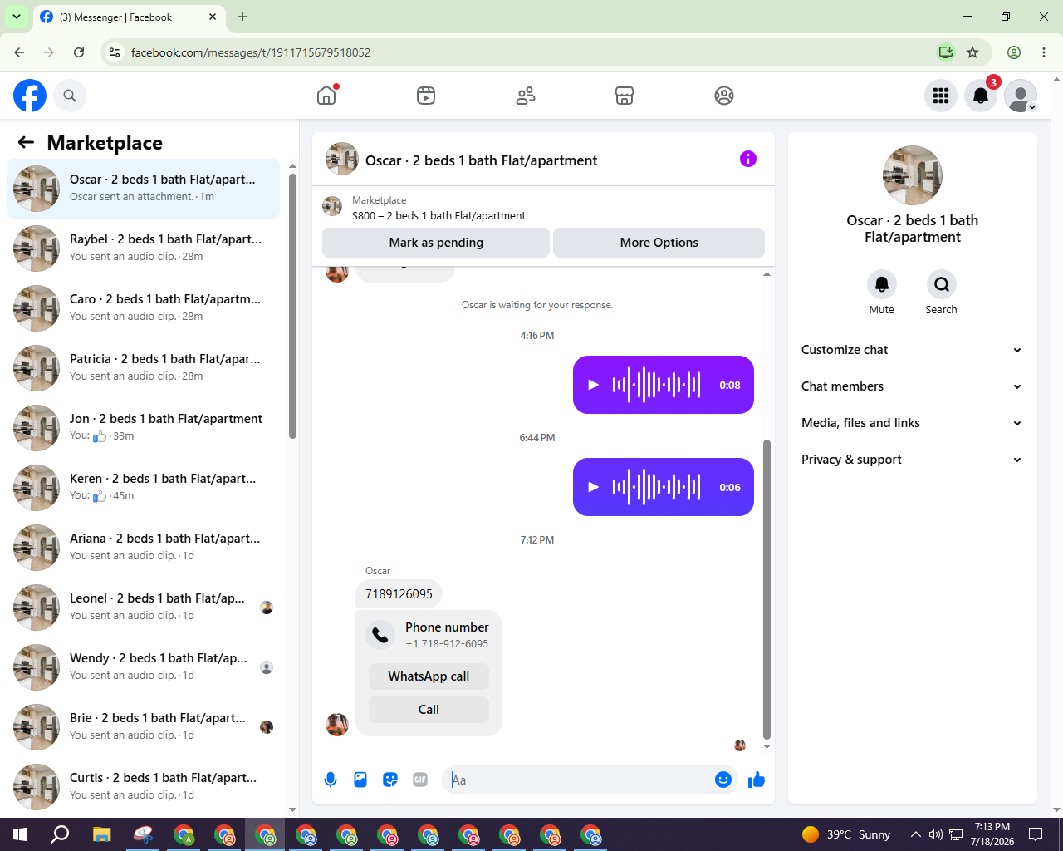Viewport: 1063px width, 851px height.
Task: Expand the Customize chat section
Action: point(912,350)
